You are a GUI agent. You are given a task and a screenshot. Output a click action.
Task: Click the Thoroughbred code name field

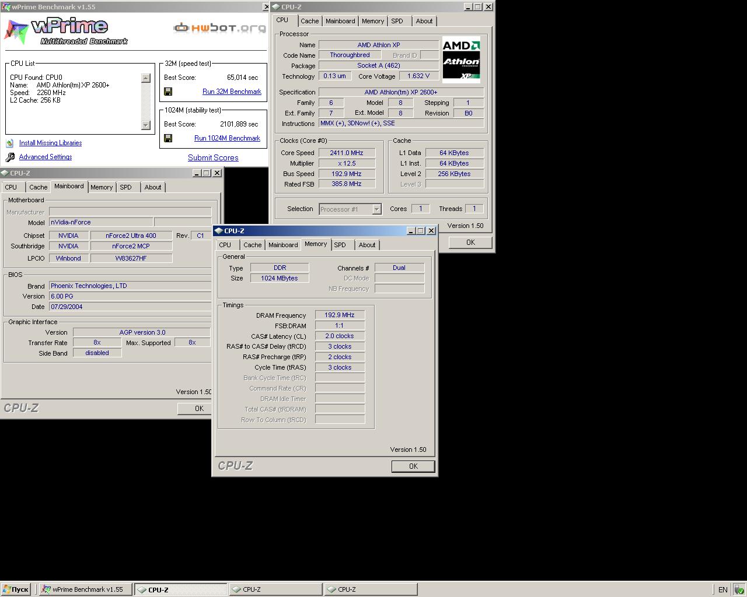(350, 55)
